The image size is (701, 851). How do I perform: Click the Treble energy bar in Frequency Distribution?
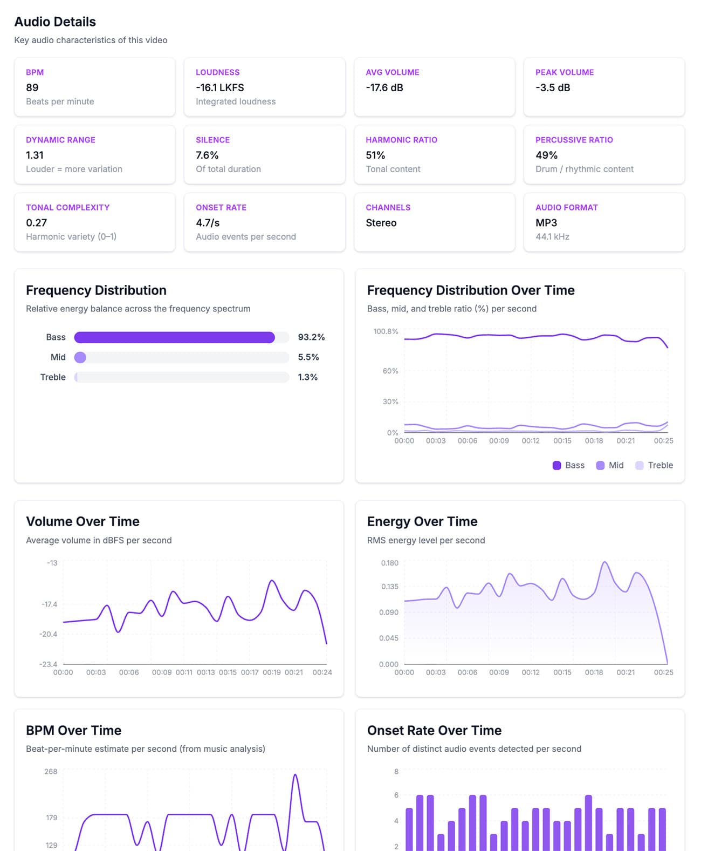(76, 377)
